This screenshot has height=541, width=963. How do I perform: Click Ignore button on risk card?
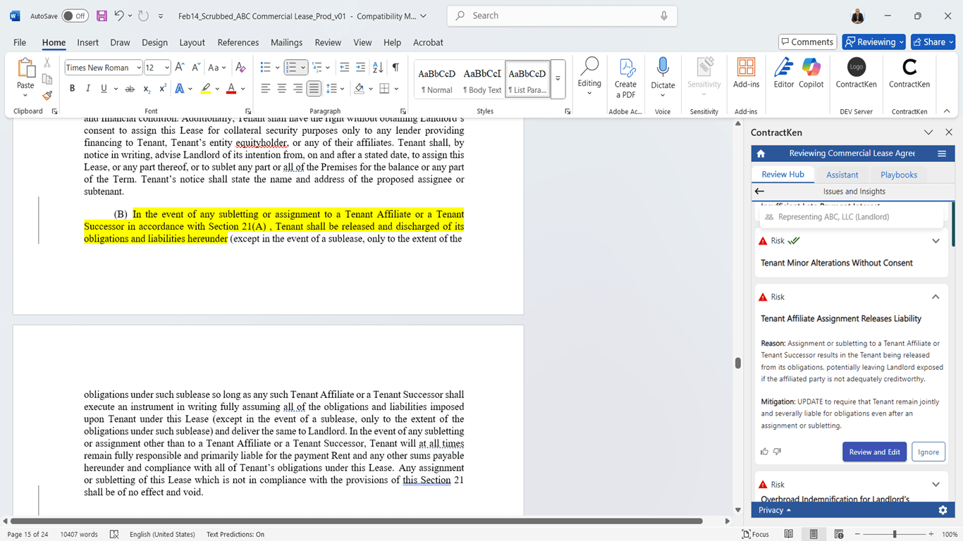(x=928, y=452)
